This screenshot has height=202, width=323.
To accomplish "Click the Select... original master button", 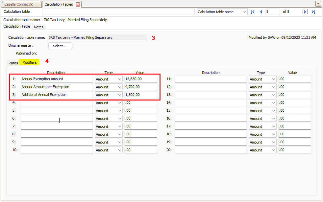I will click(x=60, y=46).
